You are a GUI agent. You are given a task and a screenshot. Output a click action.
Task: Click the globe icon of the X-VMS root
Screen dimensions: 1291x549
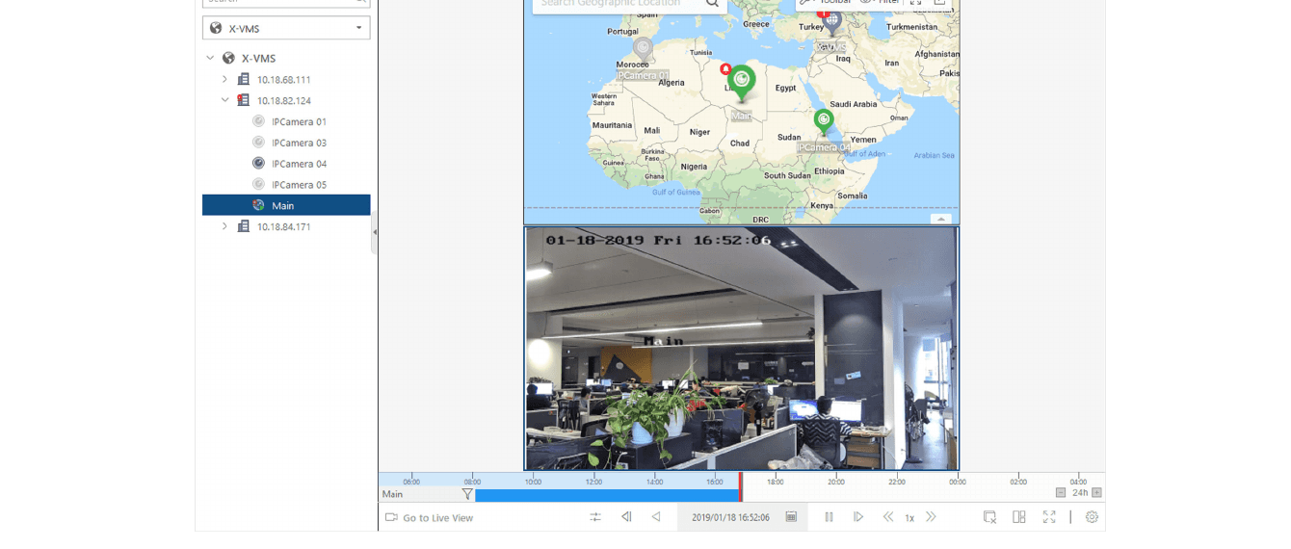(x=228, y=58)
